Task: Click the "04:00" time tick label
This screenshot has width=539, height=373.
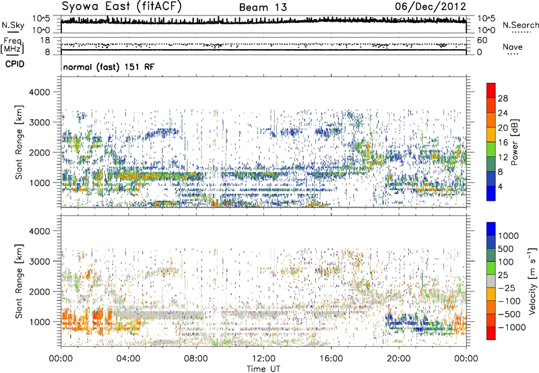Action: point(128,359)
